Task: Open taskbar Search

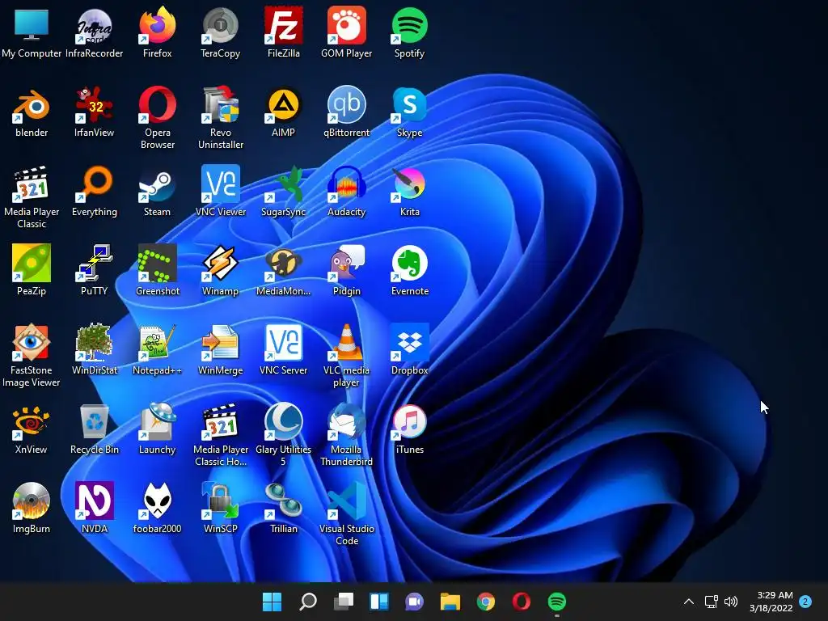Action: point(308,602)
